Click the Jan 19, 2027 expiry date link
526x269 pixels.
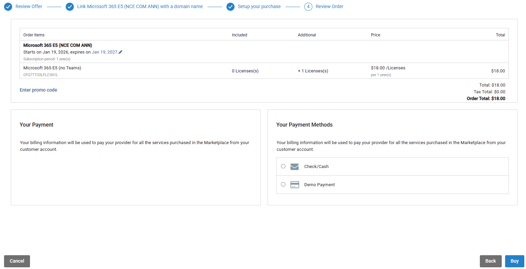(104, 52)
